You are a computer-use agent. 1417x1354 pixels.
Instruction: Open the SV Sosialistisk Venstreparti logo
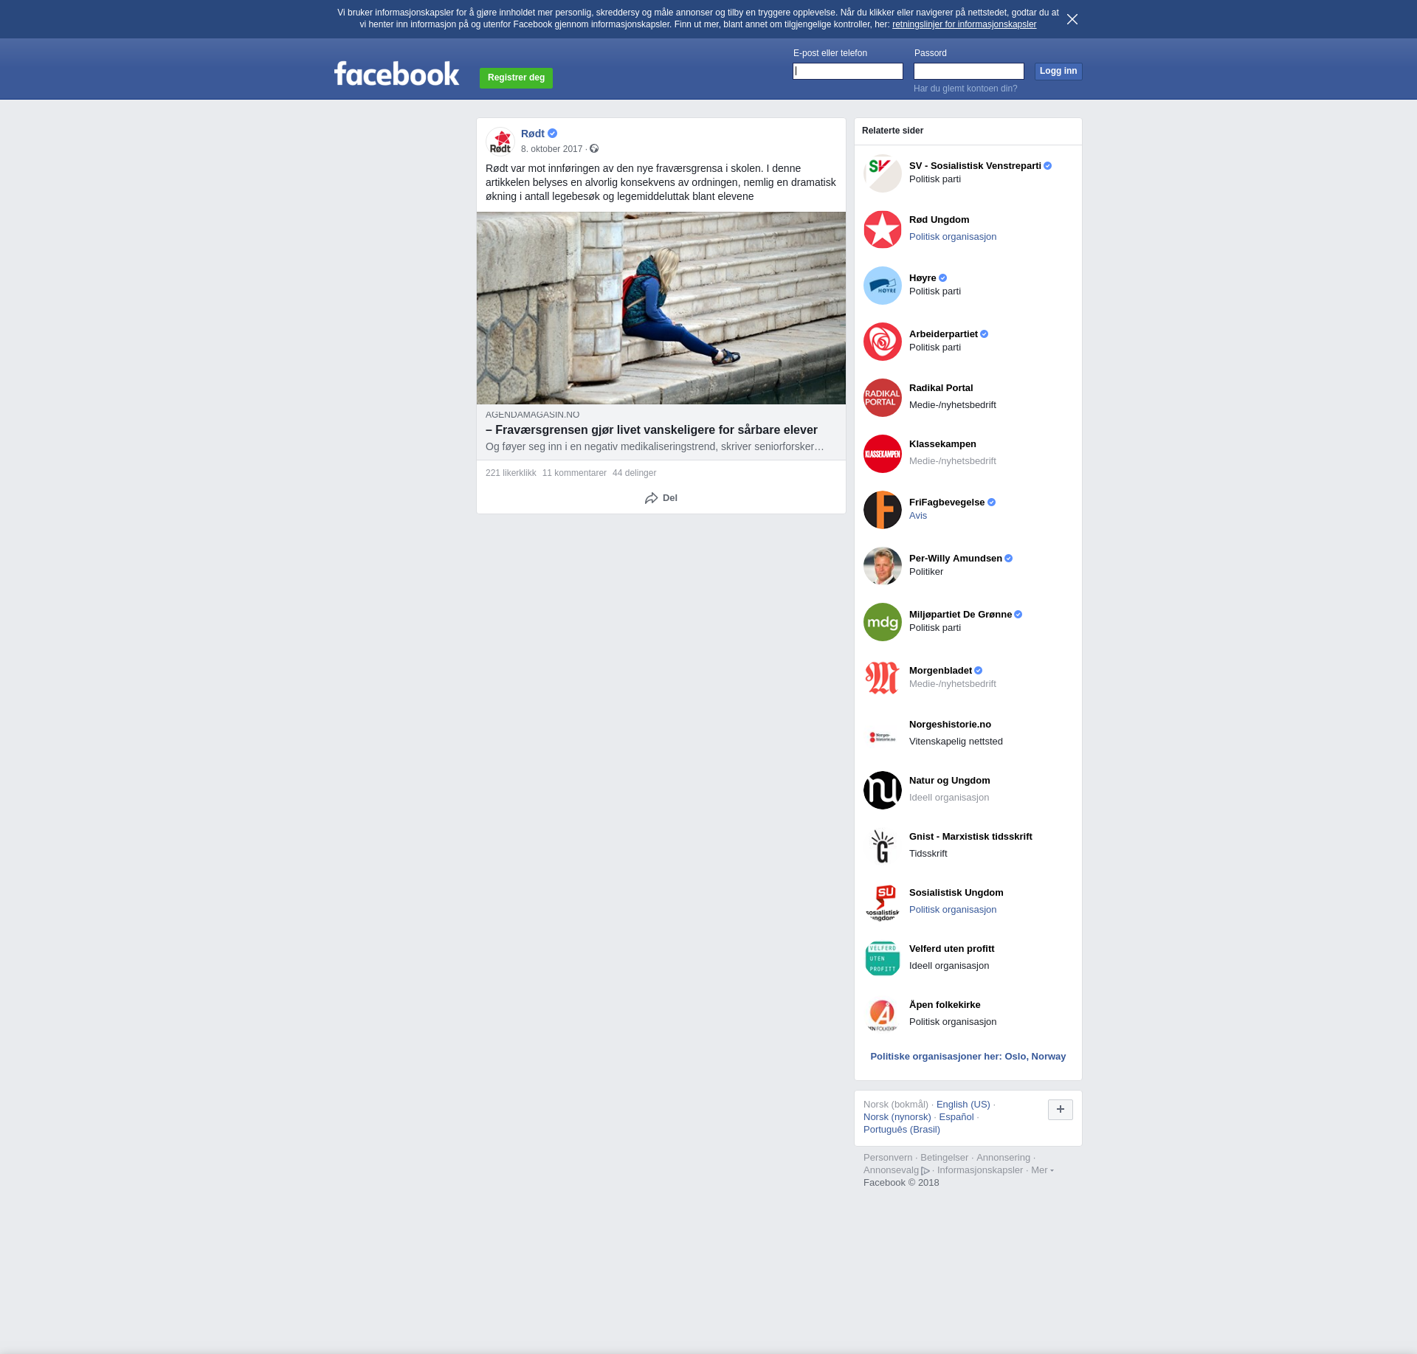tap(883, 173)
